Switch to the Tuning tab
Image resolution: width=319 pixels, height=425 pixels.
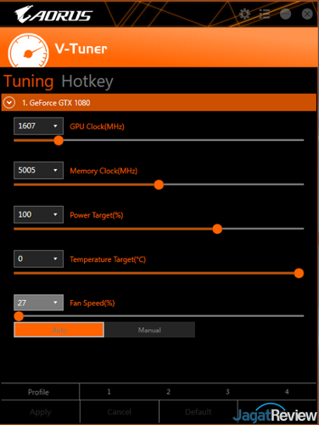click(x=29, y=82)
